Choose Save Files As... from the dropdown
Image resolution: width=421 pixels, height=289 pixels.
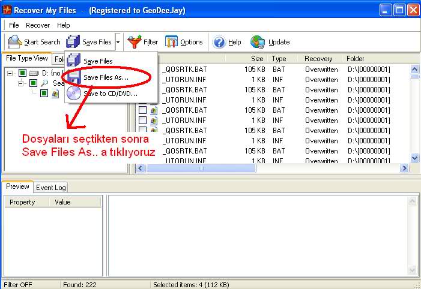pos(105,77)
